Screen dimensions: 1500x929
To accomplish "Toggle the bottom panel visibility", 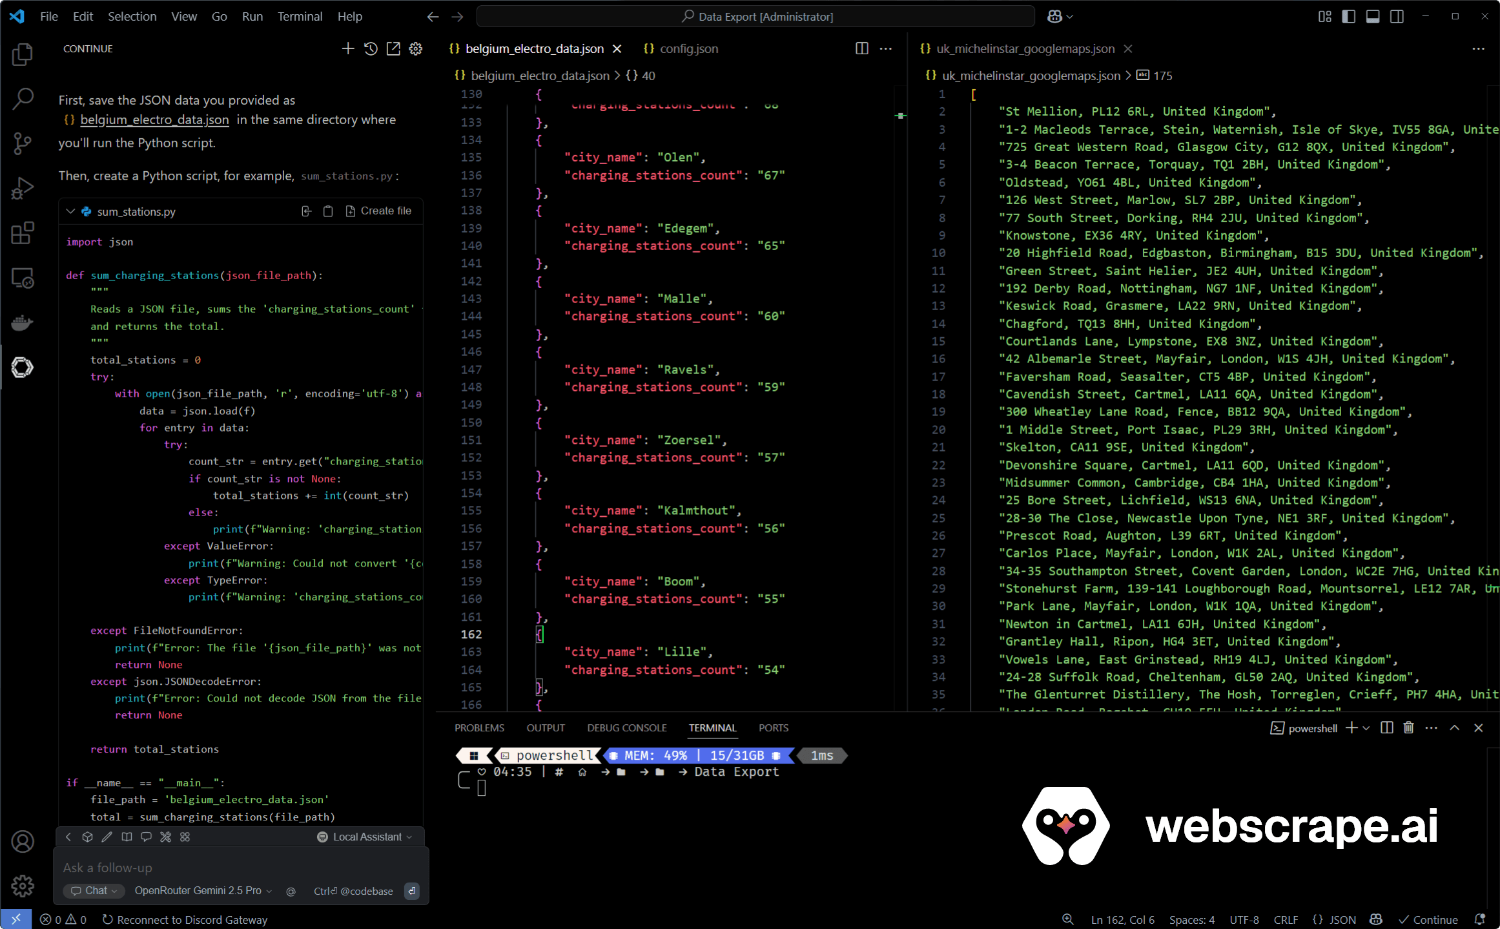I will click(x=1372, y=16).
